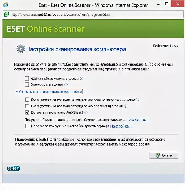Minimize the Internet Explorer window
This screenshot has width=186, height=192.
coord(159,5)
